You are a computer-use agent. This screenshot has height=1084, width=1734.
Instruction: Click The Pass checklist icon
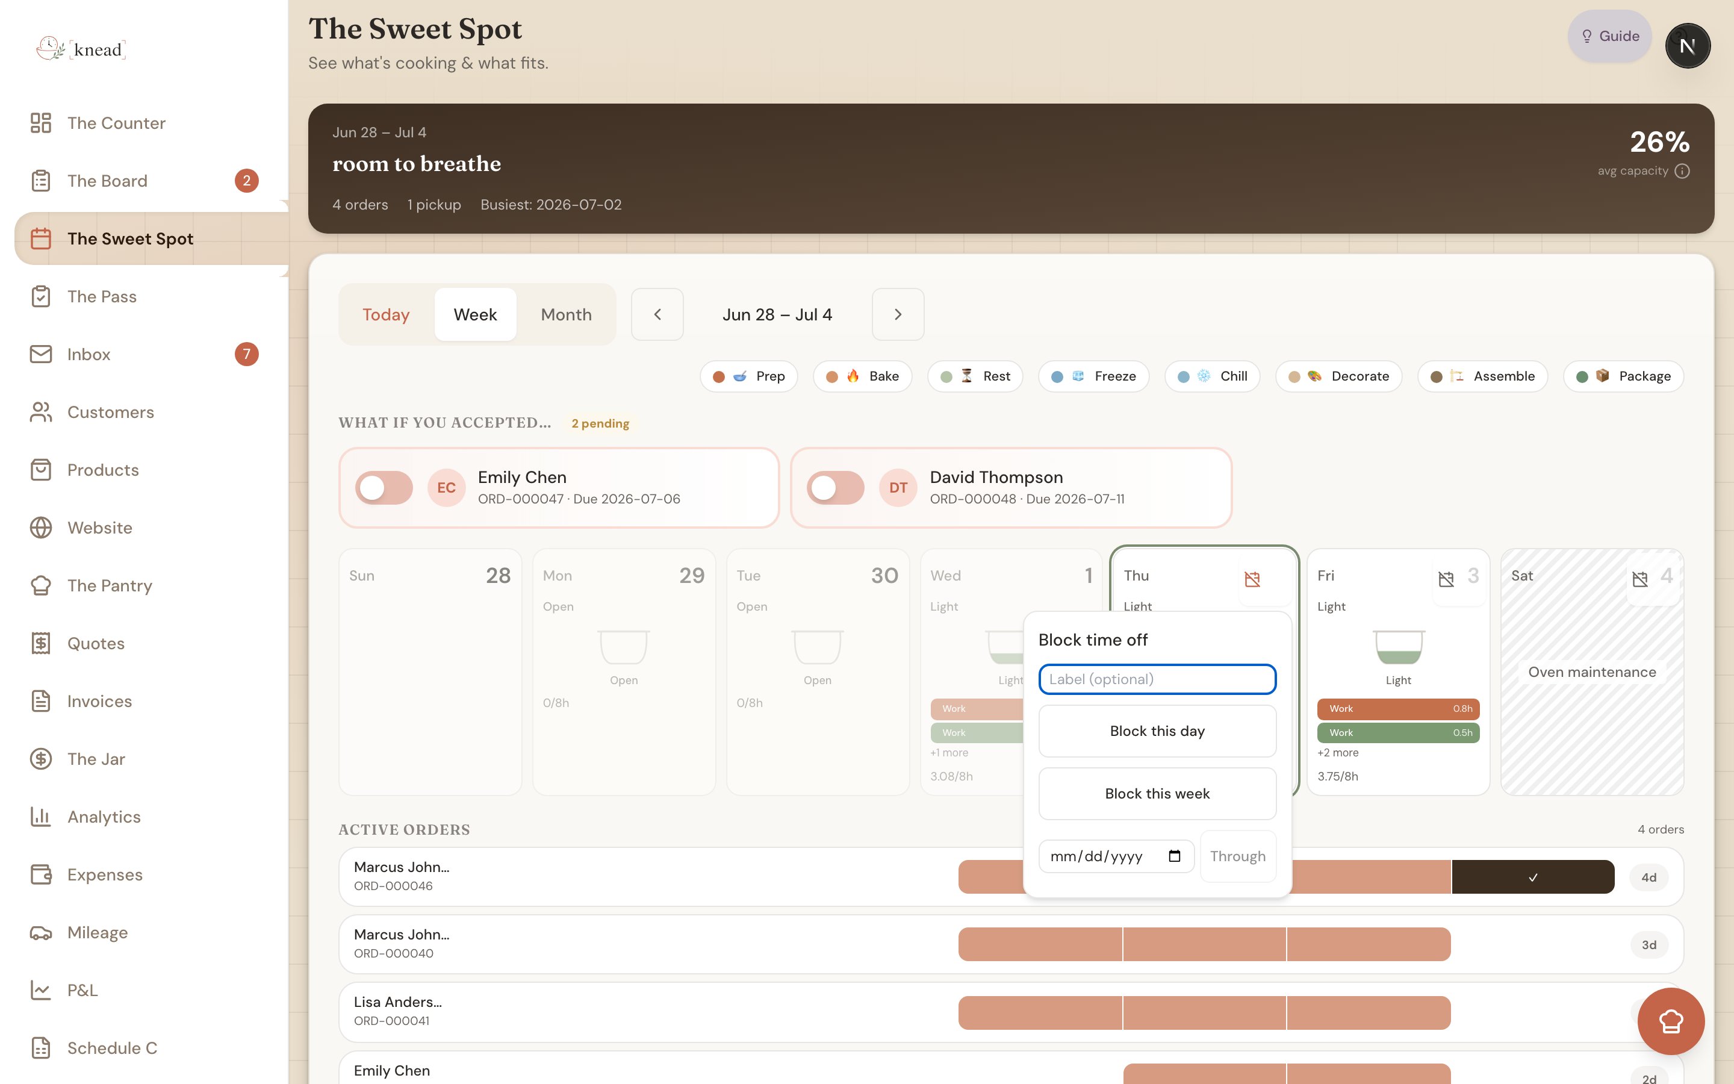(41, 296)
